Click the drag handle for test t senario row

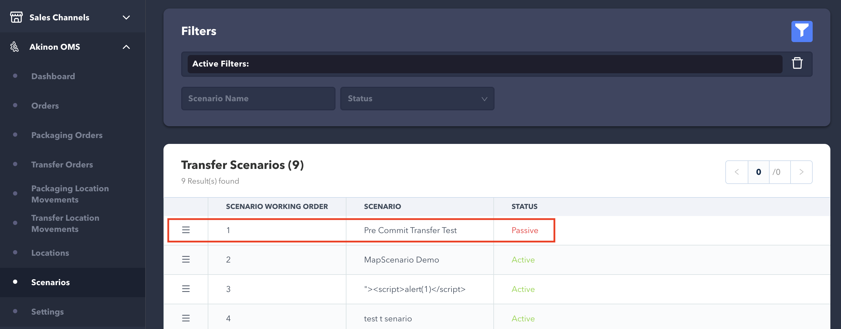[x=186, y=318]
